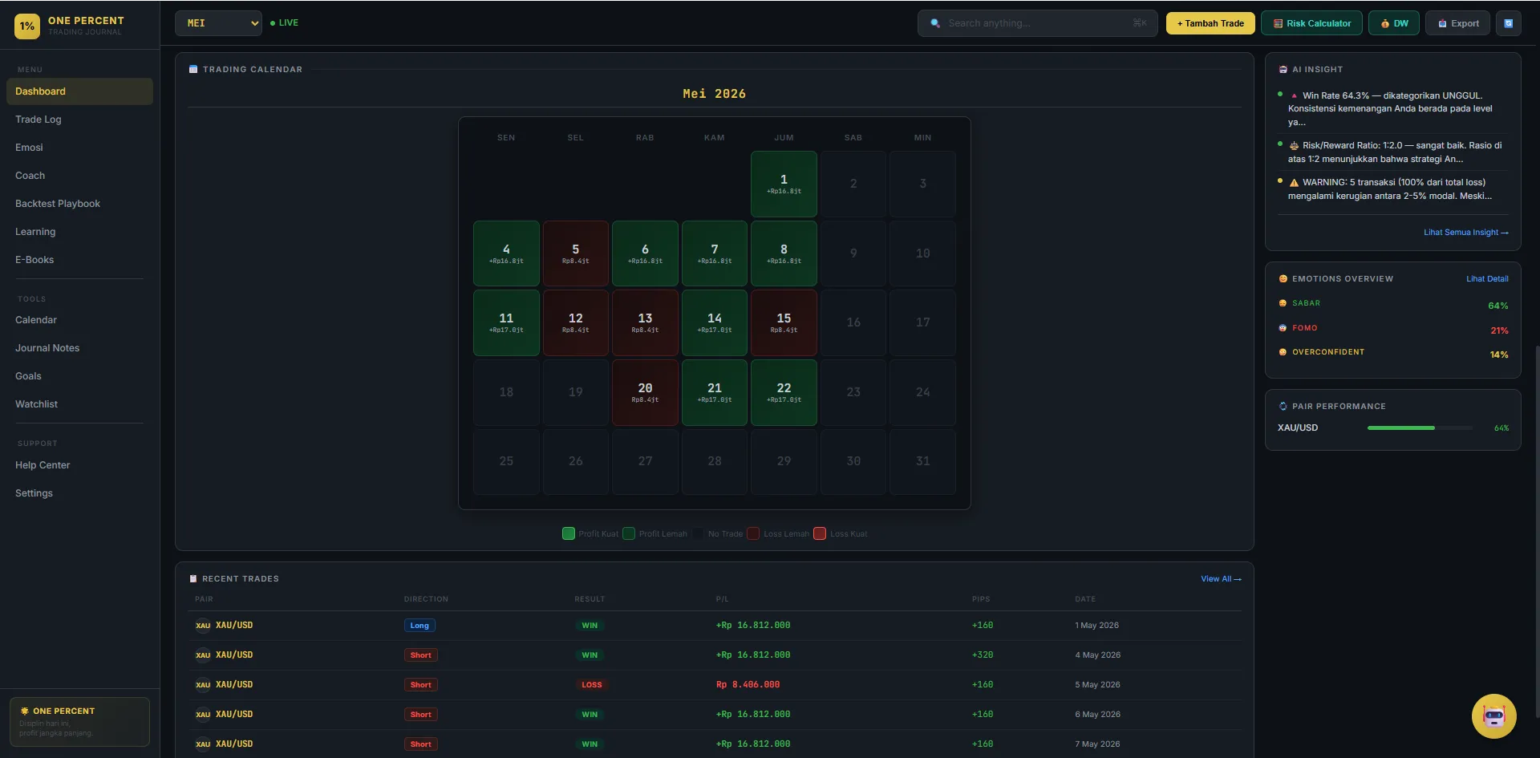Select calendar day 11
The width and height of the screenshot is (1540, 758).
coord(506,322)
